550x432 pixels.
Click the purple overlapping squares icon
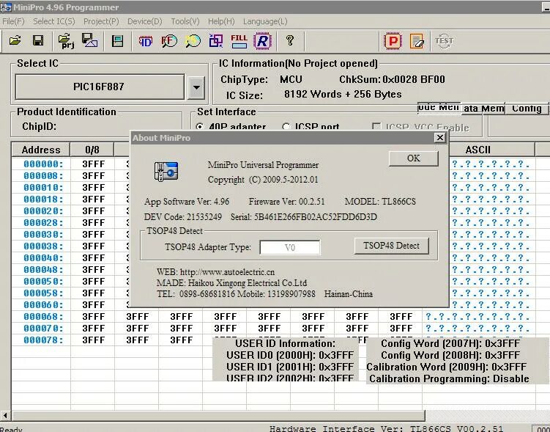pyautogui.click(x=216, y=41)
